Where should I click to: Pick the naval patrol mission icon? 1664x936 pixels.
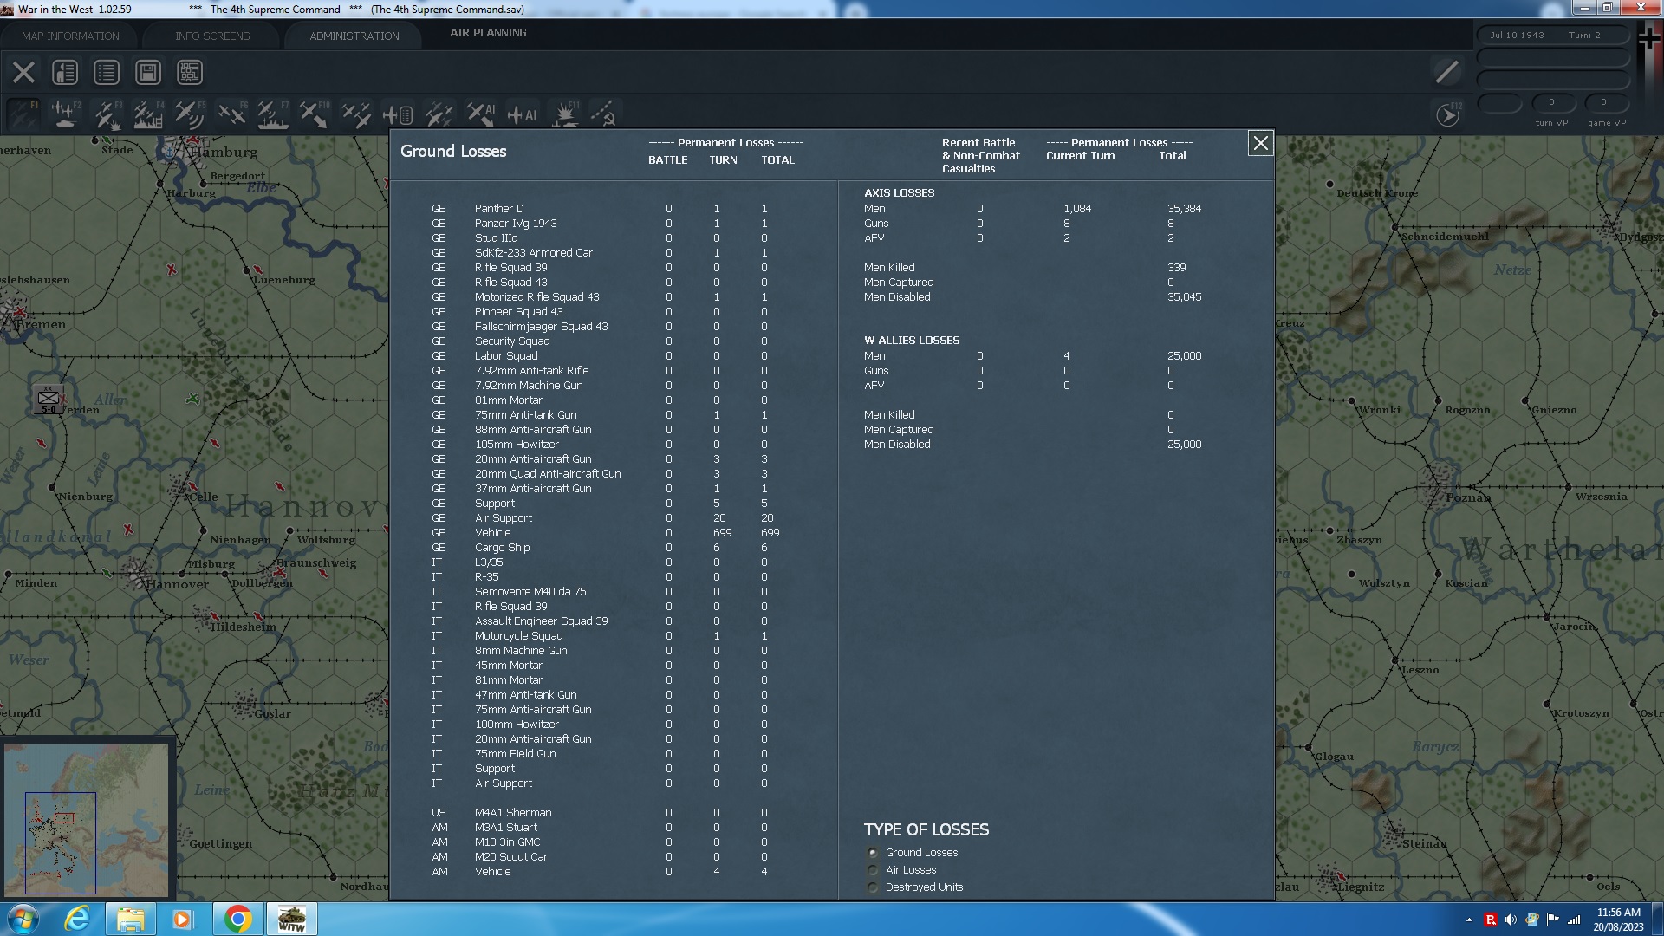[x=273, y=114]
